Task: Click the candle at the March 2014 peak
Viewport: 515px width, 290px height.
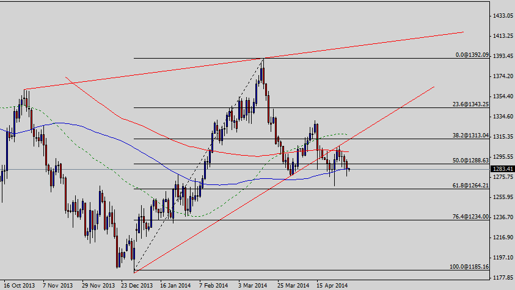Action: coord(263,70)
